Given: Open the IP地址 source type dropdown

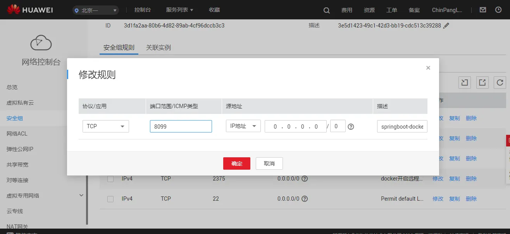Looking at the screenshot, I should click(243, 126).
